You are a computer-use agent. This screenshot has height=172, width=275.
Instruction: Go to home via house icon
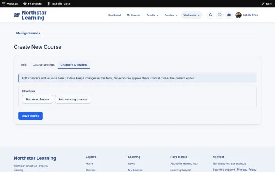point(229,15)
